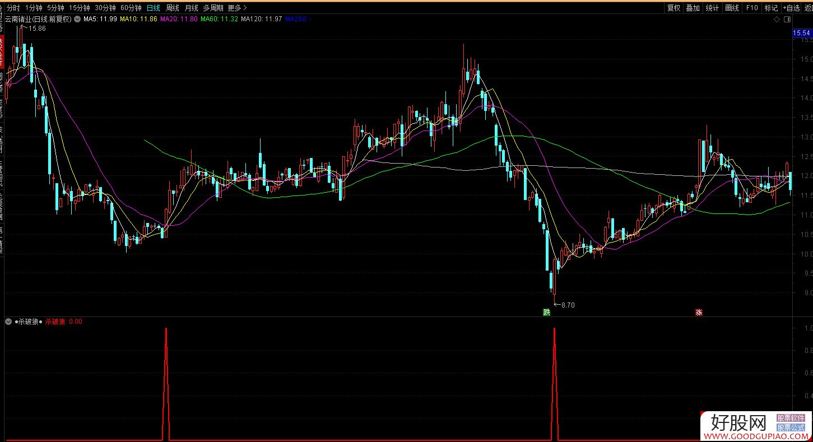The width and height of the screenshot is (813, 442).
Task: Add stock with +自选 button
Action: click(791, 8)
